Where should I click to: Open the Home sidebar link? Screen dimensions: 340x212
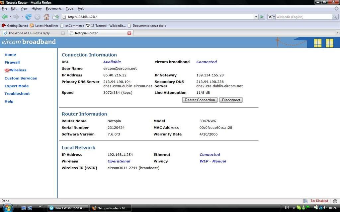(x=10, y=55)
